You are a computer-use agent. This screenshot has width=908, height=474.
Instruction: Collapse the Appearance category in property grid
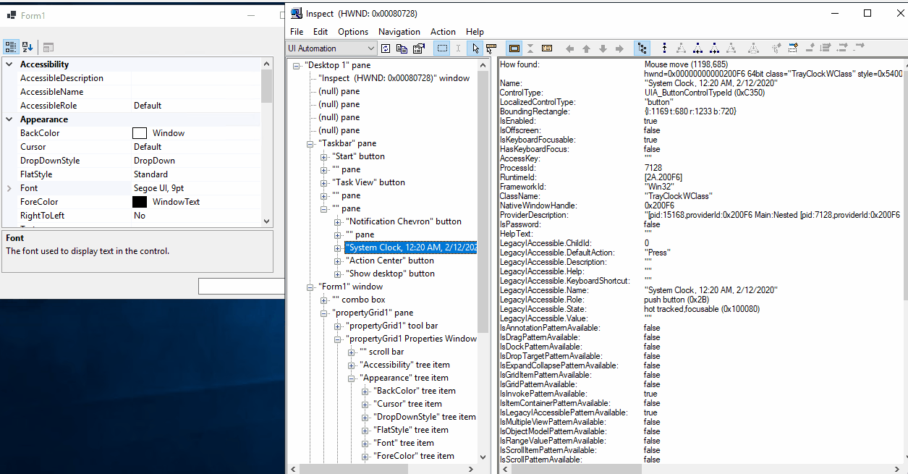click(9, 119)
